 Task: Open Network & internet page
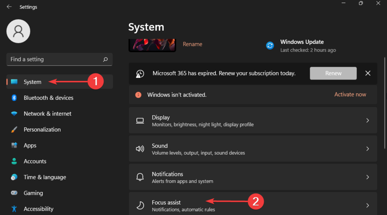coord(47,114)
